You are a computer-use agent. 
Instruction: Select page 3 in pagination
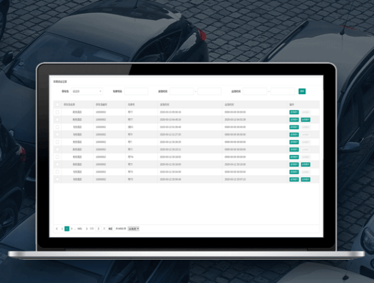coord(72,229)
